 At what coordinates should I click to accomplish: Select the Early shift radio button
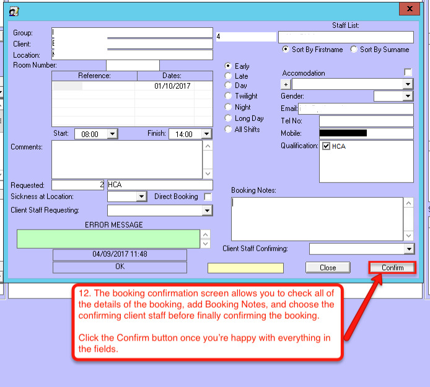[x=229, y=66]
